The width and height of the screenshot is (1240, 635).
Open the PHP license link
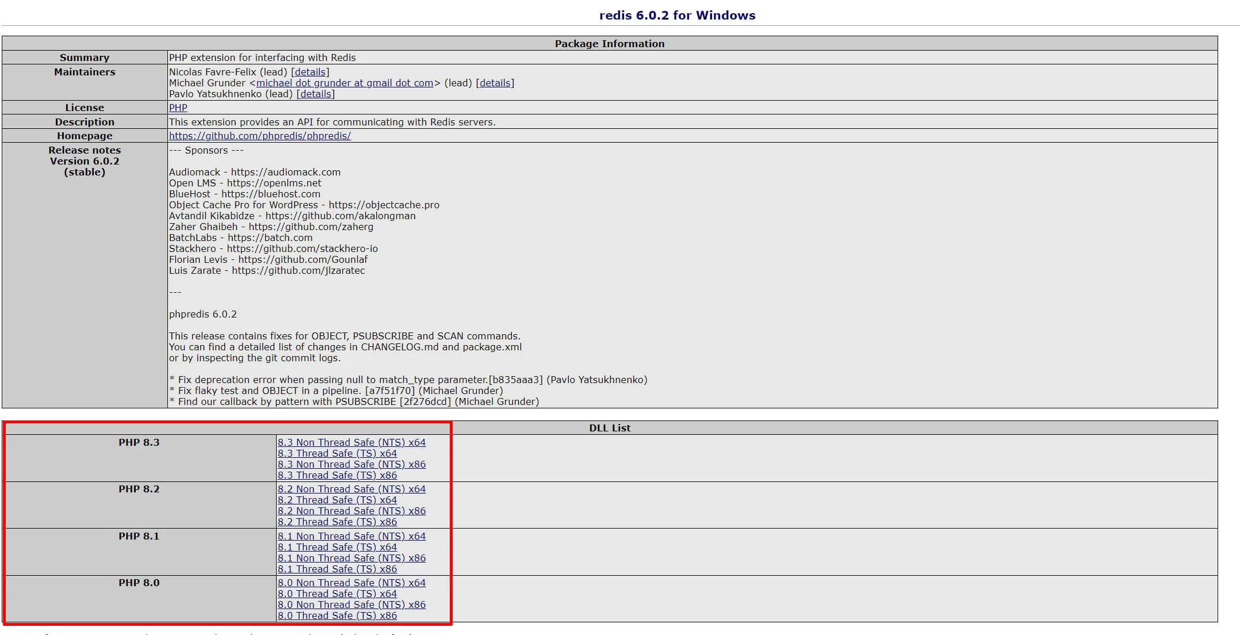178,108
